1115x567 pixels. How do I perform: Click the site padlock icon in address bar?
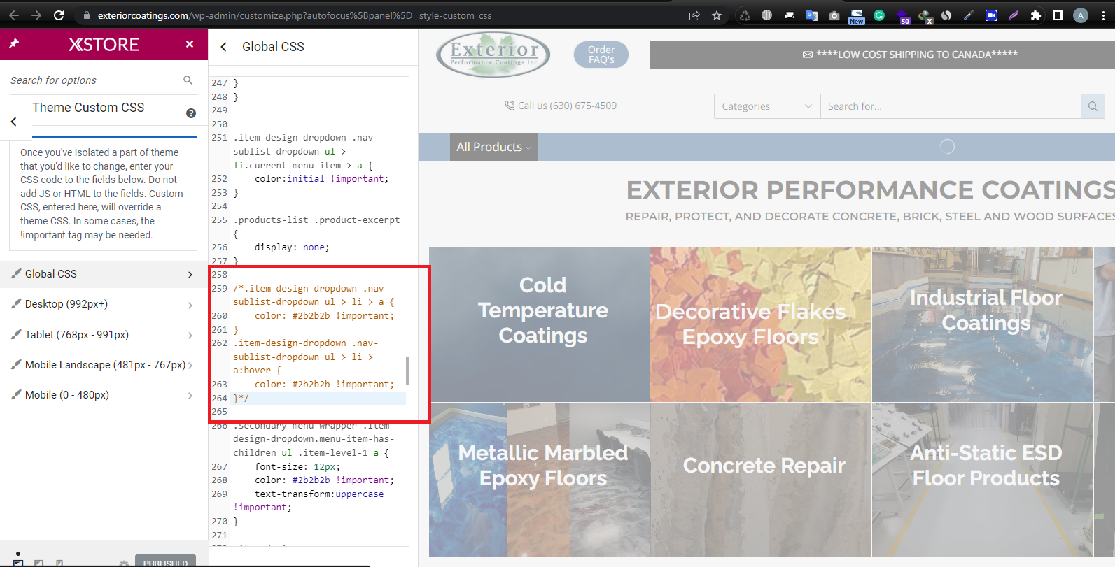(x=86, y=15)
